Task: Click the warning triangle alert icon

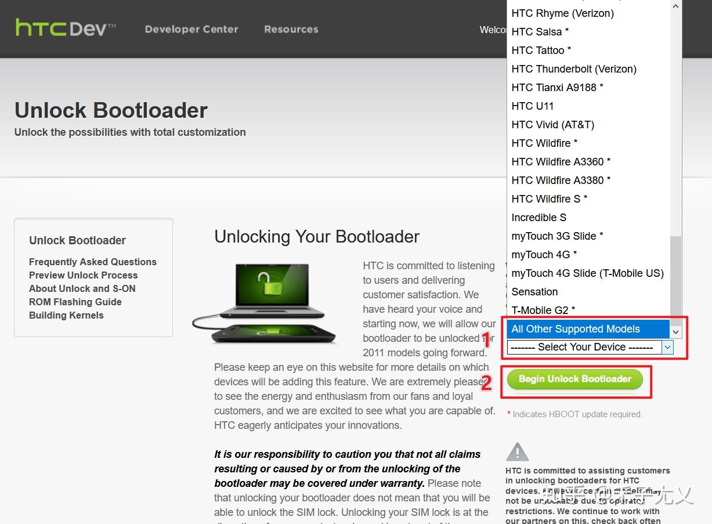Action: [x=517, y=452]
